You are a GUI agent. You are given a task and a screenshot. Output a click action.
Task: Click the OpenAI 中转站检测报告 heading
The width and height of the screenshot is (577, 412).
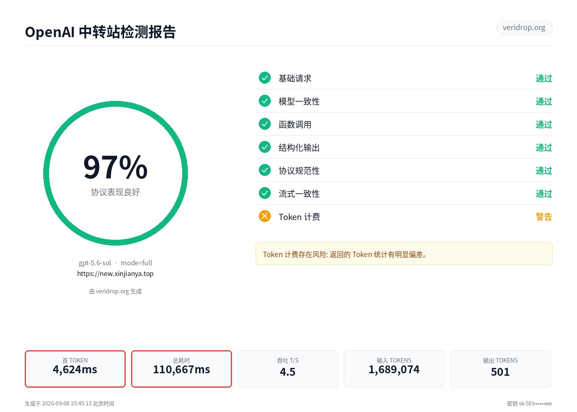[101, 32]
